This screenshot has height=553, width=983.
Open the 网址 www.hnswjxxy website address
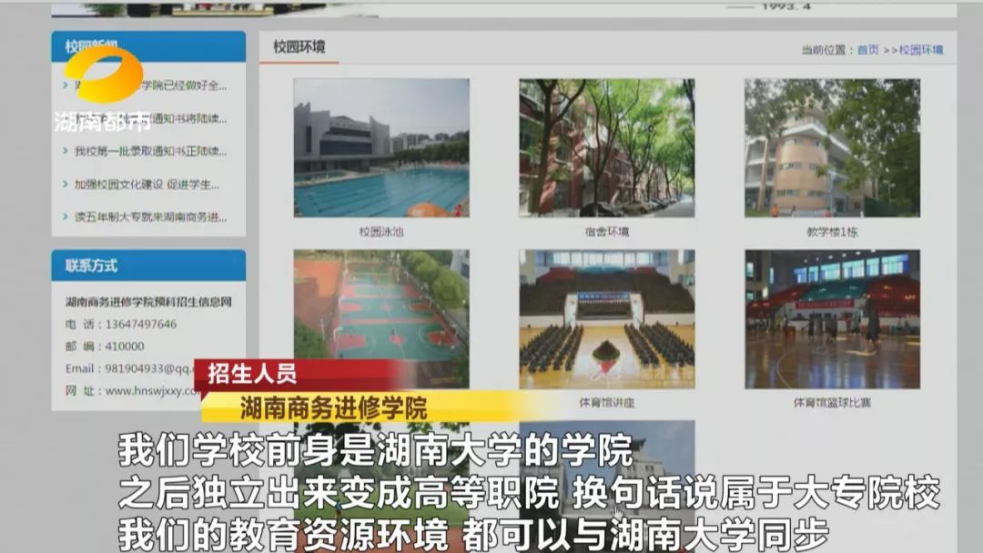pos(152,391)
